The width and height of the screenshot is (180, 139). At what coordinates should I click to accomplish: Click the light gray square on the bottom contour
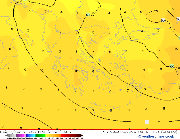point(147,122)
